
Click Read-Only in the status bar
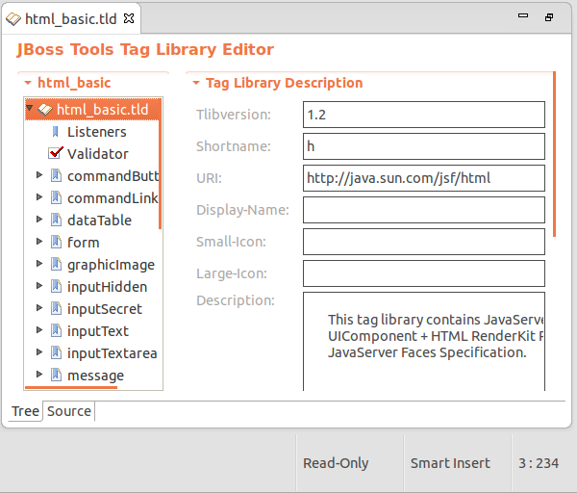[x=336, y=463]
